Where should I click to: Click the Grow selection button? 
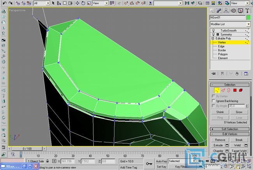coord(239,112)
